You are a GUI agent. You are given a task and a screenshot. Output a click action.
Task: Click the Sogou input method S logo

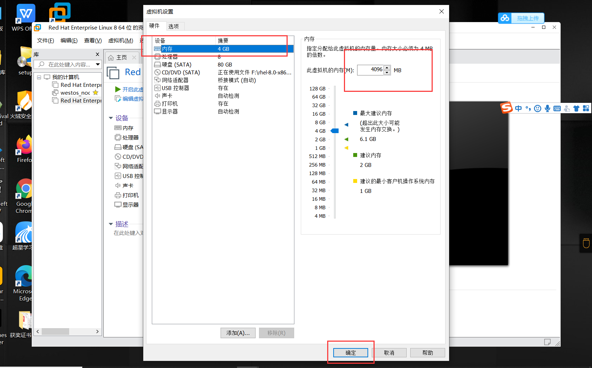coord(506,107)
